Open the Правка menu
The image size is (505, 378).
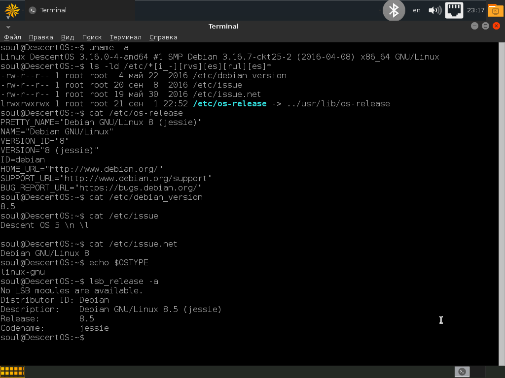coord(41,37)
